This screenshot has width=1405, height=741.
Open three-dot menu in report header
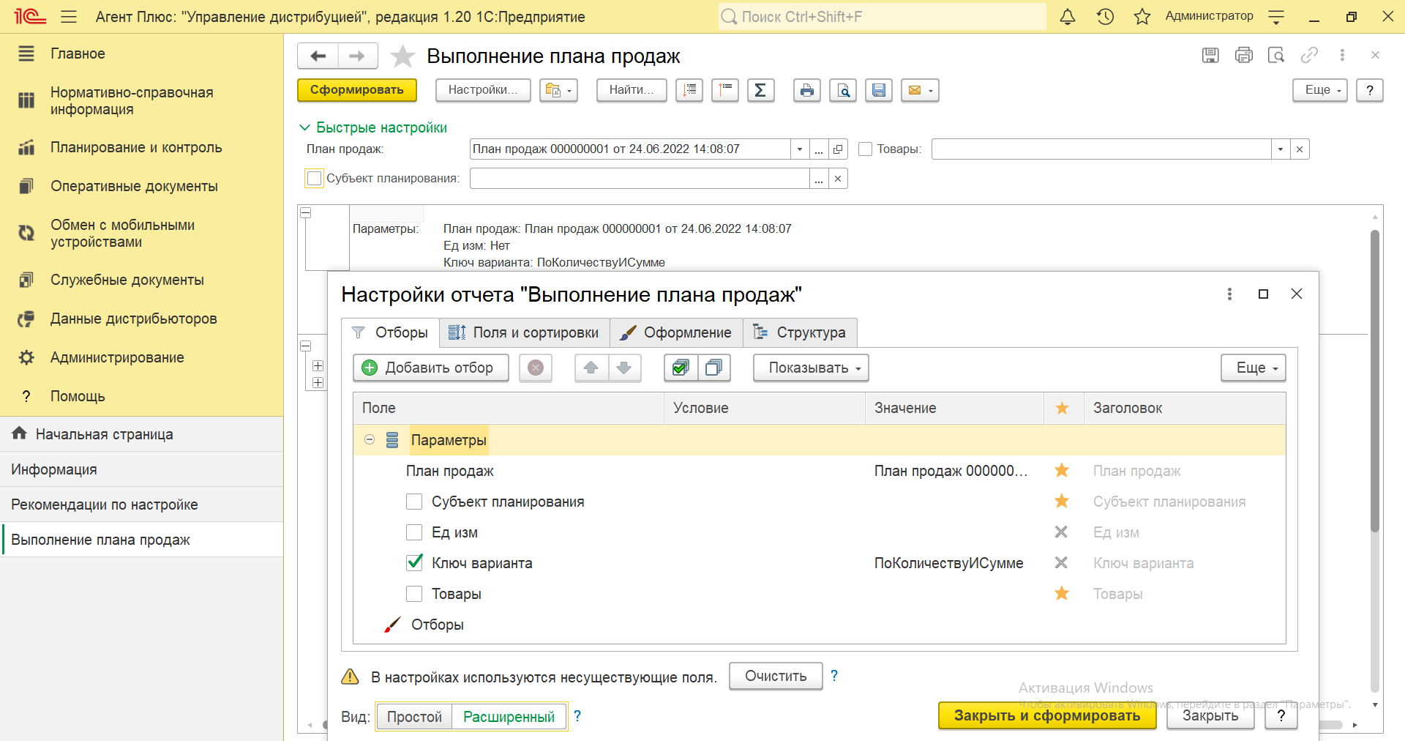click(x=1342, y=55)
